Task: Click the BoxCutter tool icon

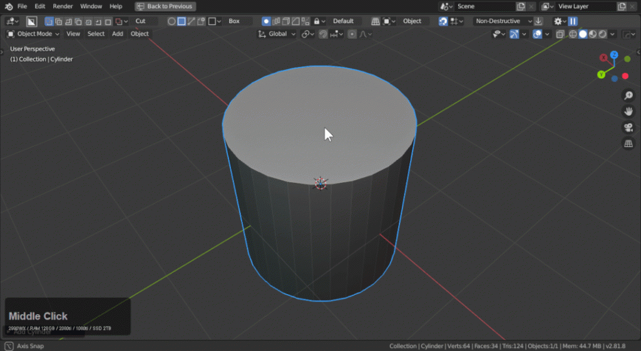Action: click(31, 21)
